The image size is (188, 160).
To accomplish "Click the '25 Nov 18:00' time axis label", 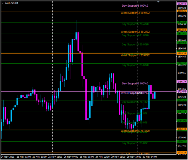I will [x=55, y=157].
